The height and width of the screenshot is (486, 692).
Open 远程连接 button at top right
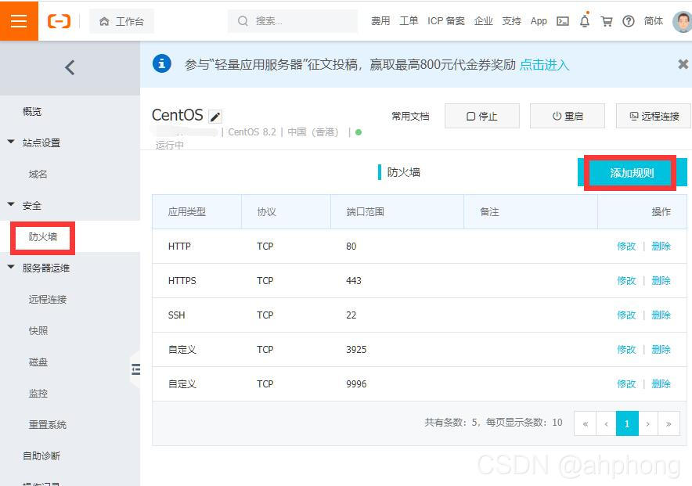(x=654, y=116)
